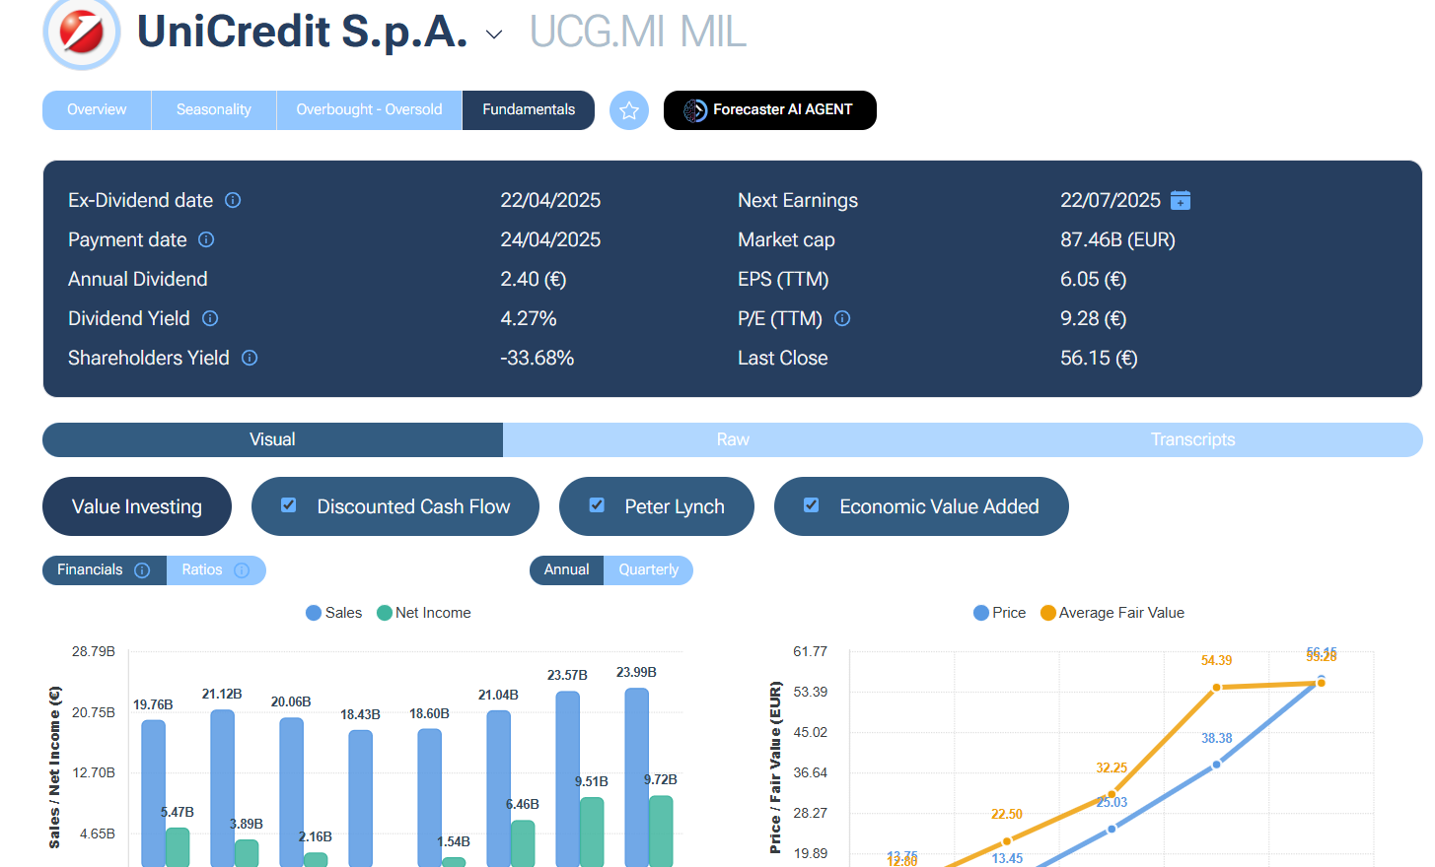1435x867 pixels.
Task: Open the Seasonality tab
Action: pos(213,110)
